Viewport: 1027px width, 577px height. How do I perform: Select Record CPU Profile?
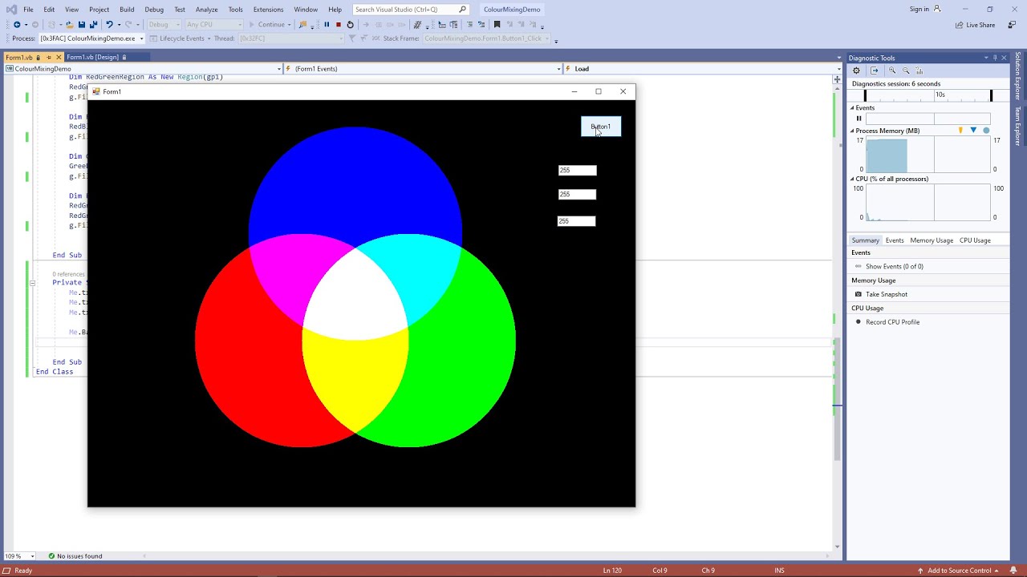click(x=858, y=321)
